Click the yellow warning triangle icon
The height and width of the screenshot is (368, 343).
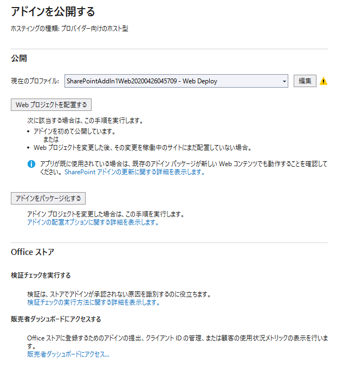click(x=323, y=81)
